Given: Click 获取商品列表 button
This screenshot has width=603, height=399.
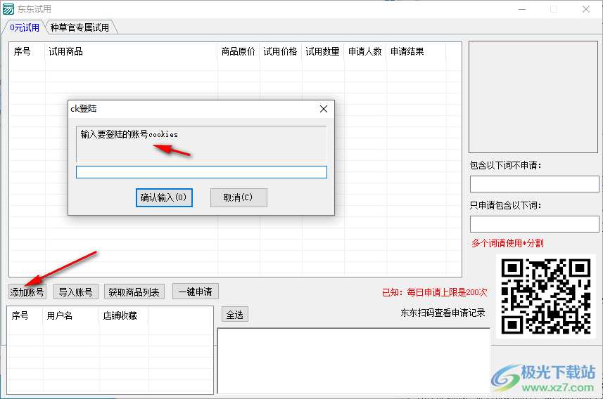Looking at the screenshot, I should point(134,292).
